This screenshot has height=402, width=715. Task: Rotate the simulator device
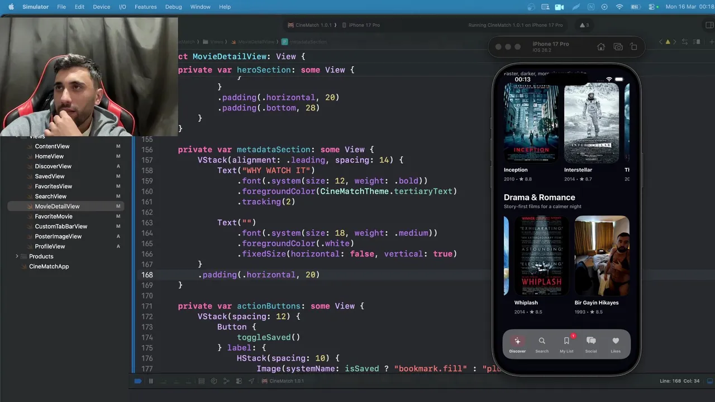pos(633,47)
